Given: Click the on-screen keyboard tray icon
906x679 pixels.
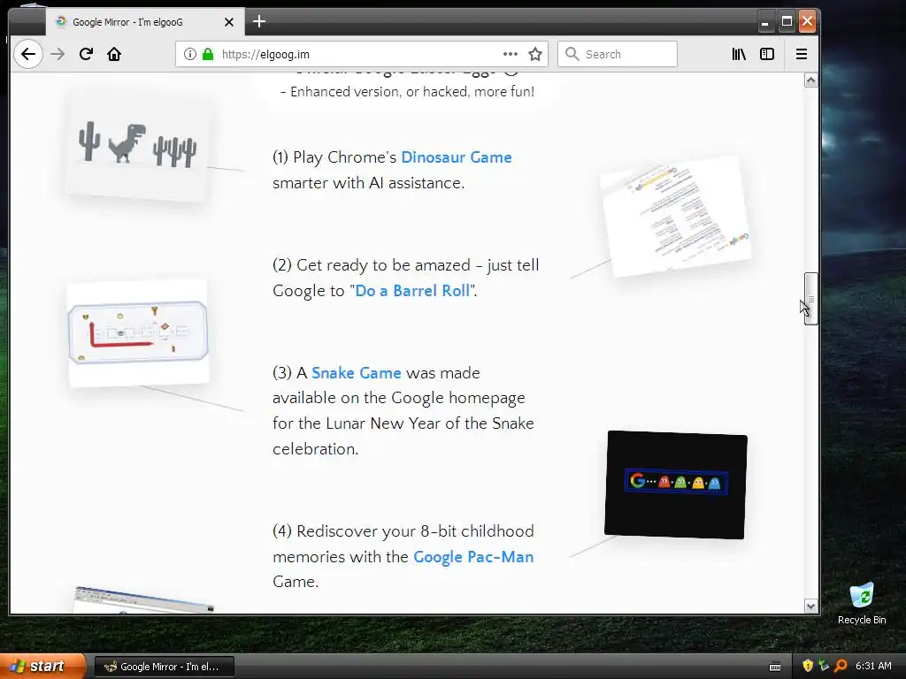Looking at the screenshot, I should click(775, 667).
